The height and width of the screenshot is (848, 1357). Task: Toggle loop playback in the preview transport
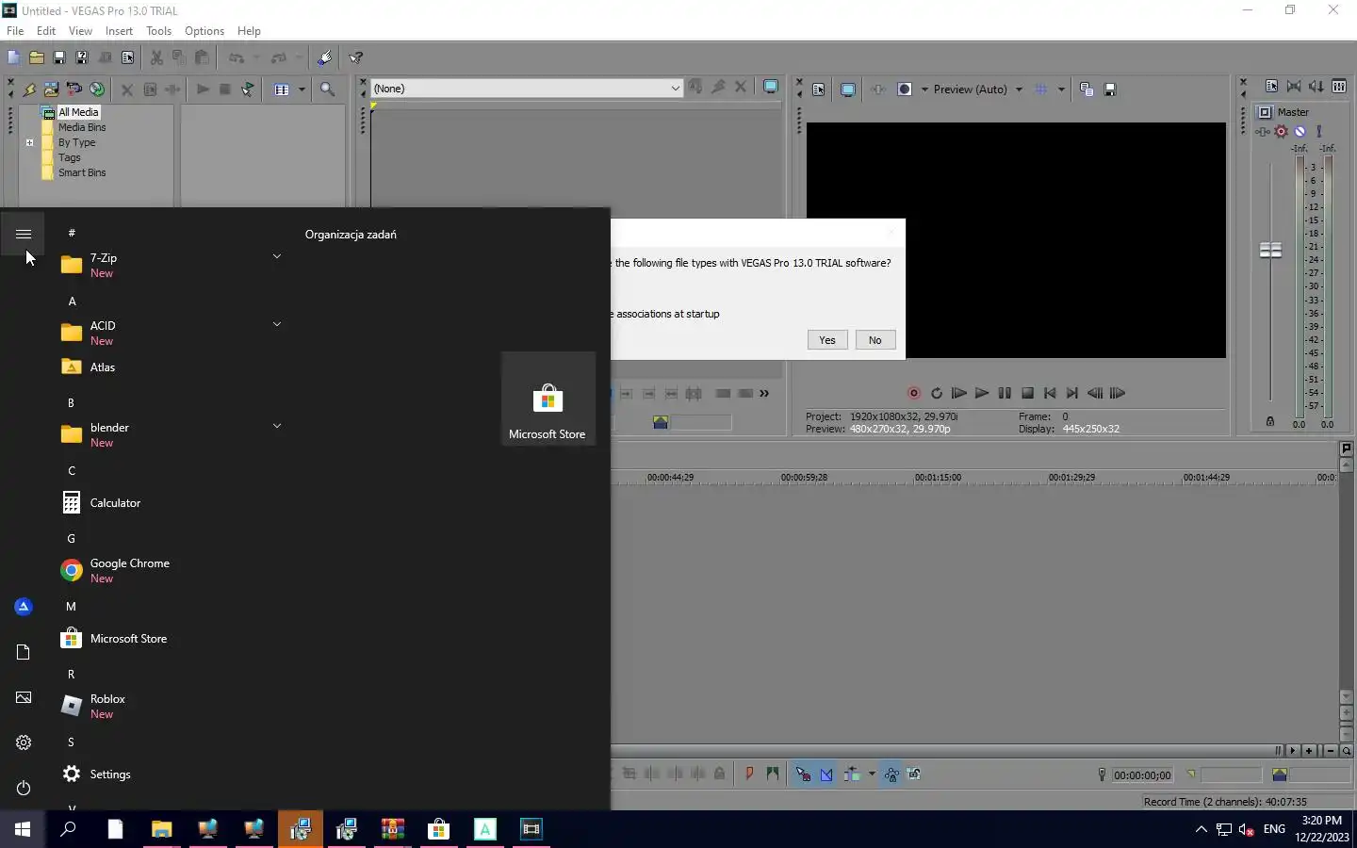pos(937,394)
